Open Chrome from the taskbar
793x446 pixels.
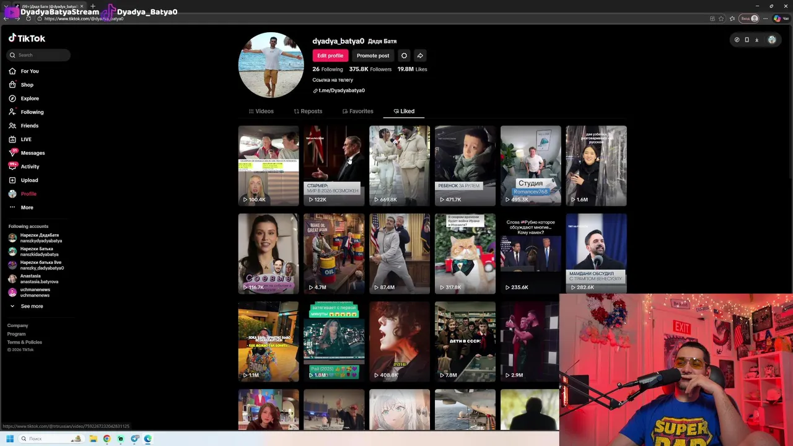click(x=107, y=439)
